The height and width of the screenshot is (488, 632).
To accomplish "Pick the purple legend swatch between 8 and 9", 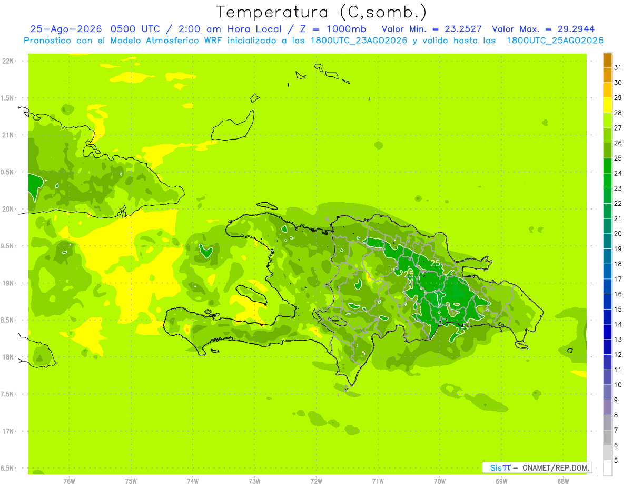I will point(607,407).
